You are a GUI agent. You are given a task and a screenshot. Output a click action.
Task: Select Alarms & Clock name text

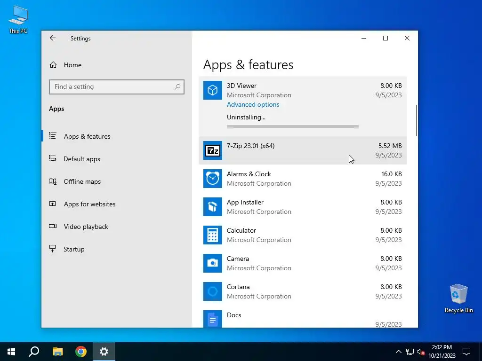[x=249, y=174]
